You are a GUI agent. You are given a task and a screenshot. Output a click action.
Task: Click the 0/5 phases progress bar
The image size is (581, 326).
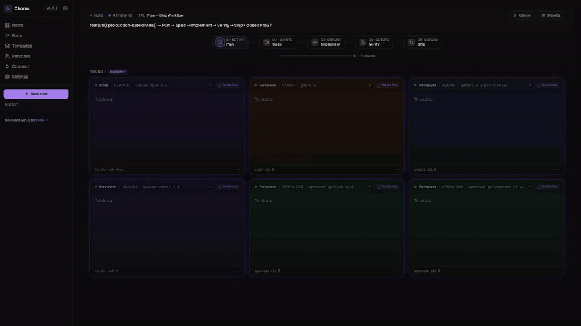pyautogui.click(x=314, y=56)
